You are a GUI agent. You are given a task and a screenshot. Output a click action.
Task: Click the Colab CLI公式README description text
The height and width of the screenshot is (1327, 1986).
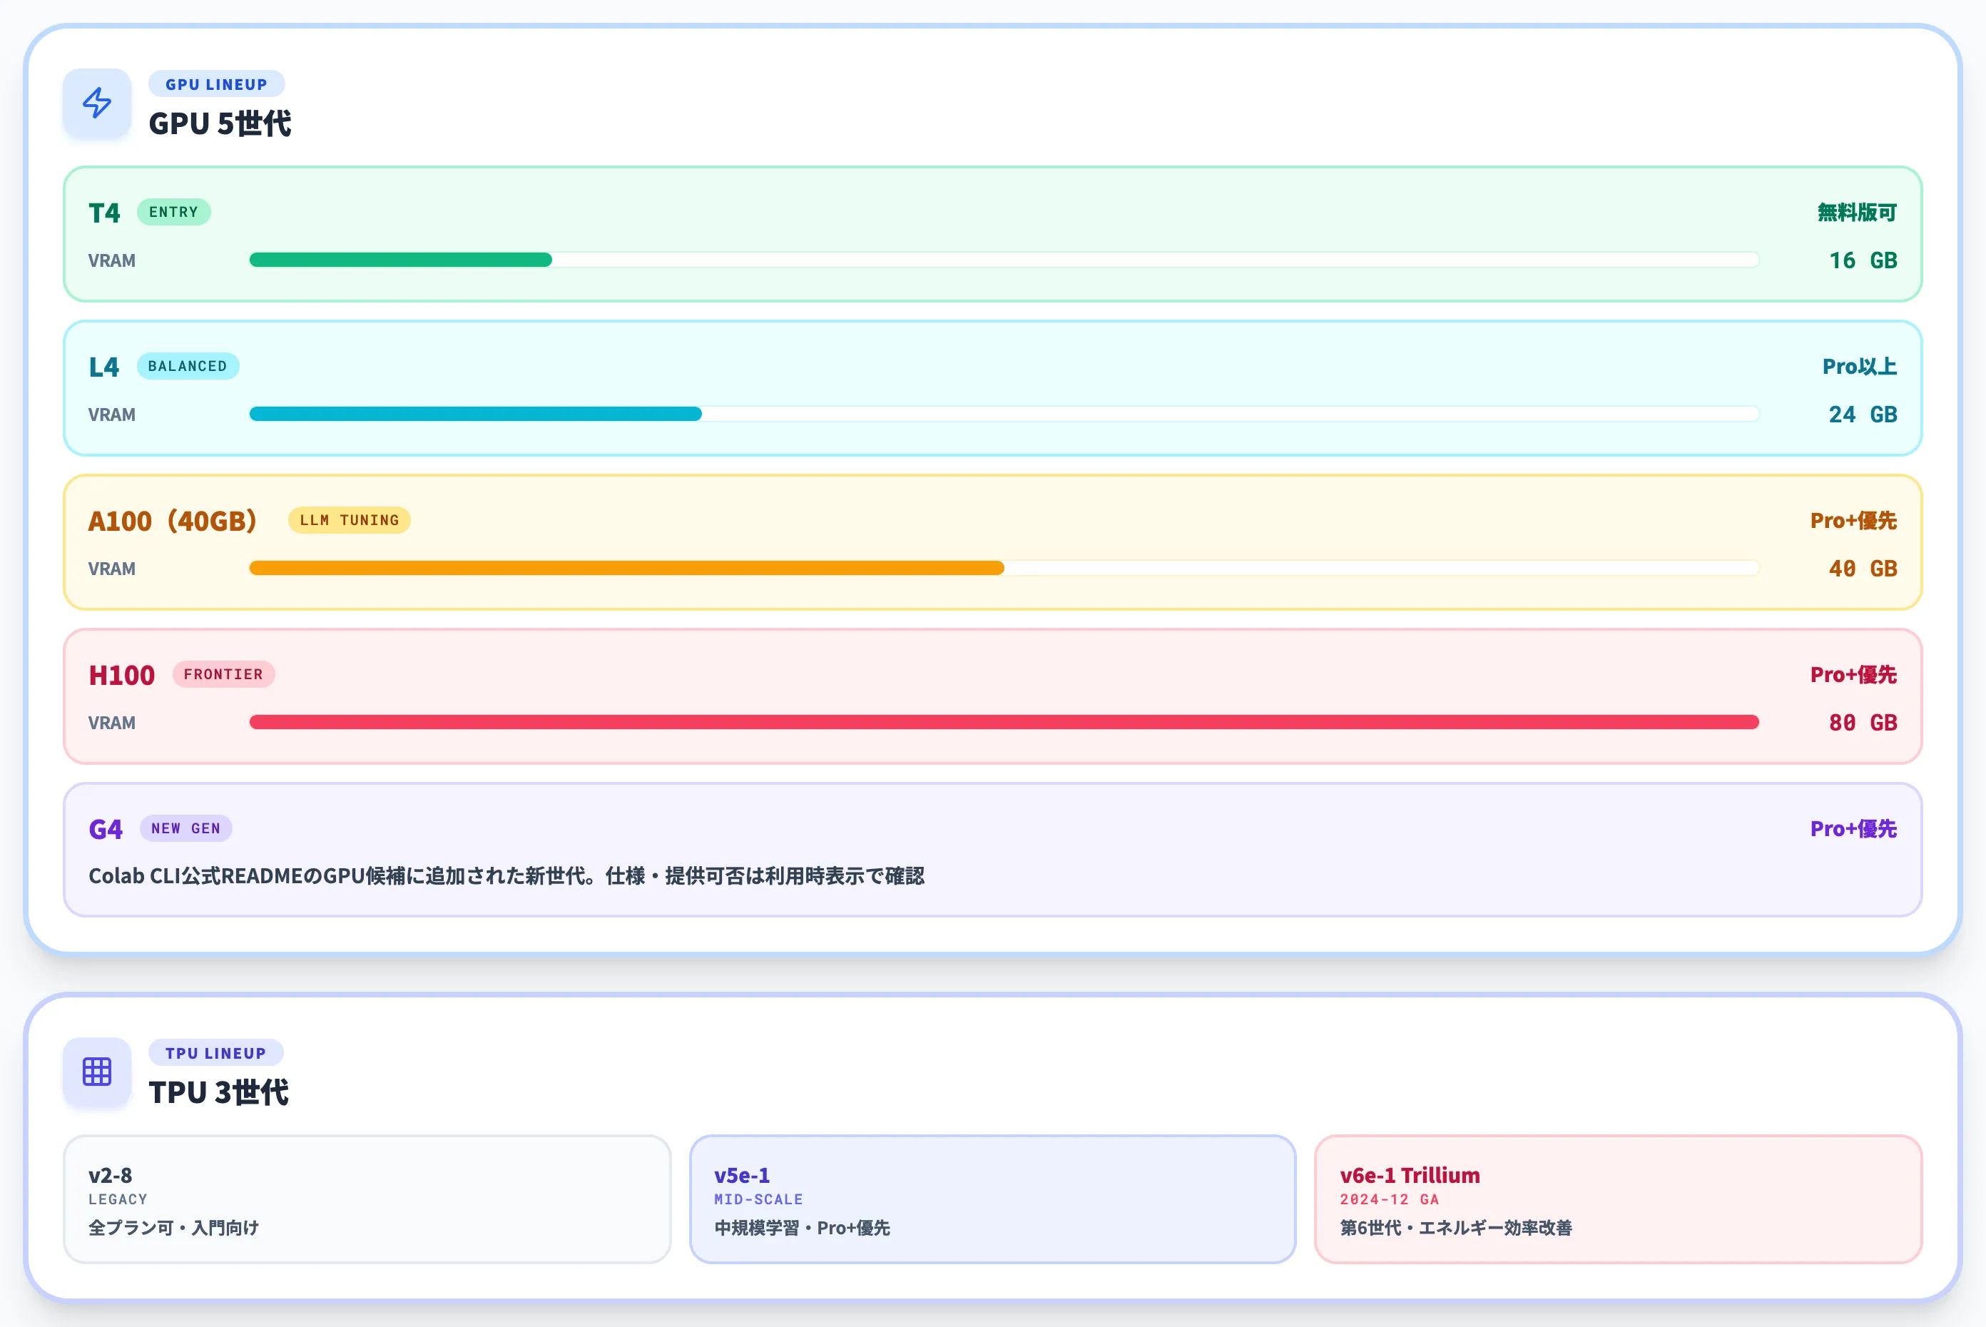[507, 876]
